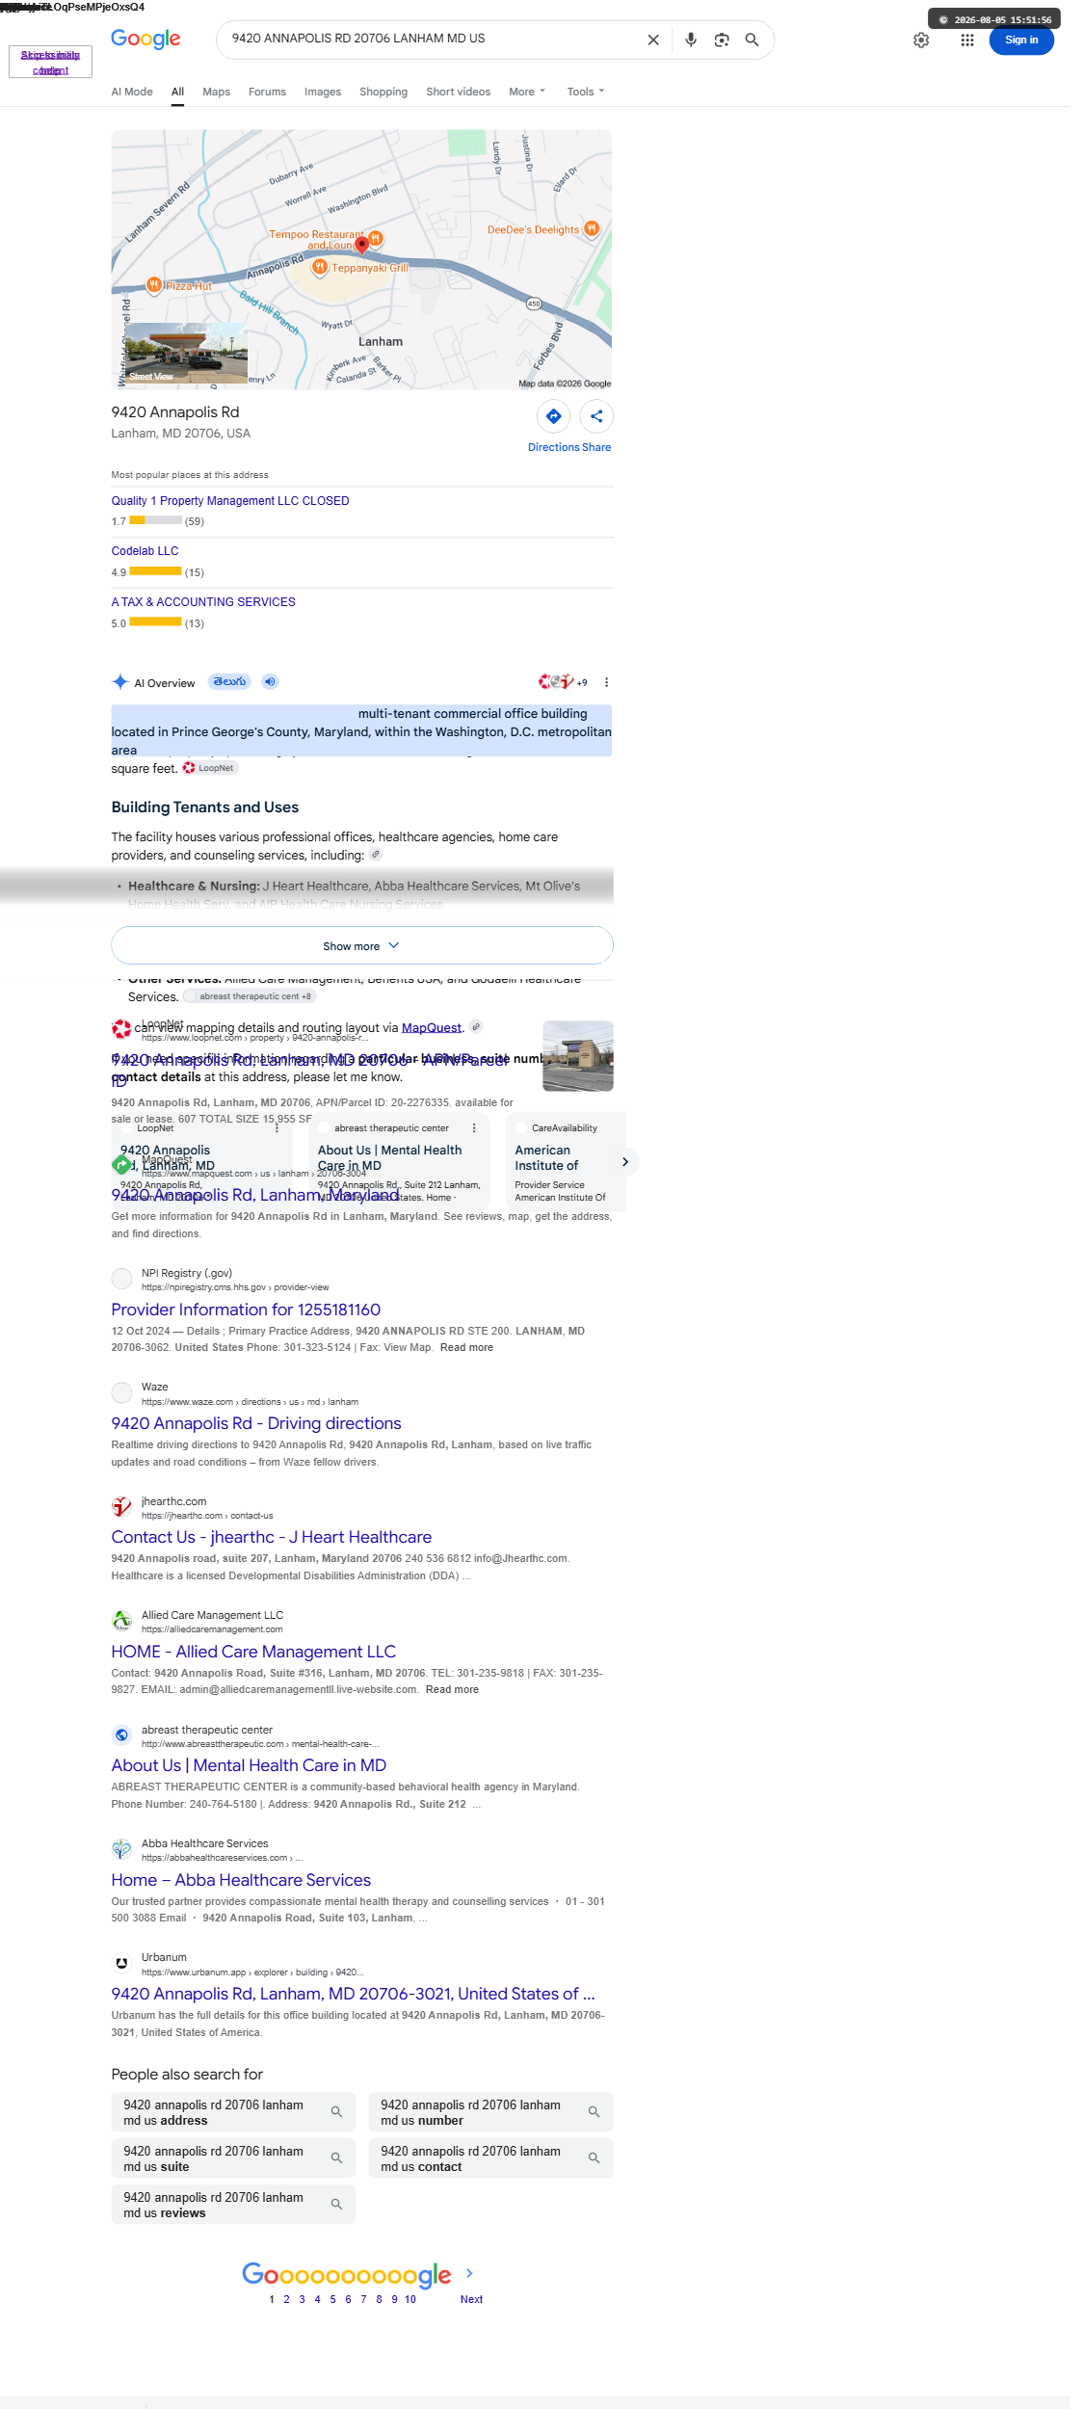Open the More search filters dropdown

pos(527,92)
